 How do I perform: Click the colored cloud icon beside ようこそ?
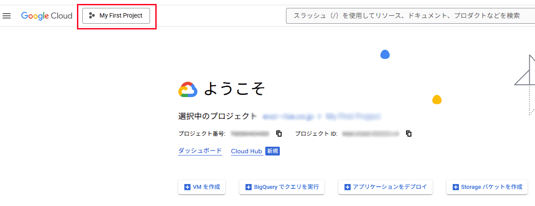coord(188,90)
